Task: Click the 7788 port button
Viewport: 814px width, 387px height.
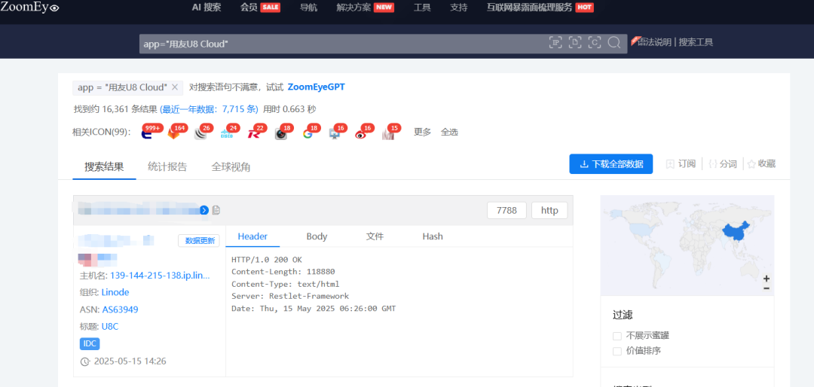Action: coord(506,211)
